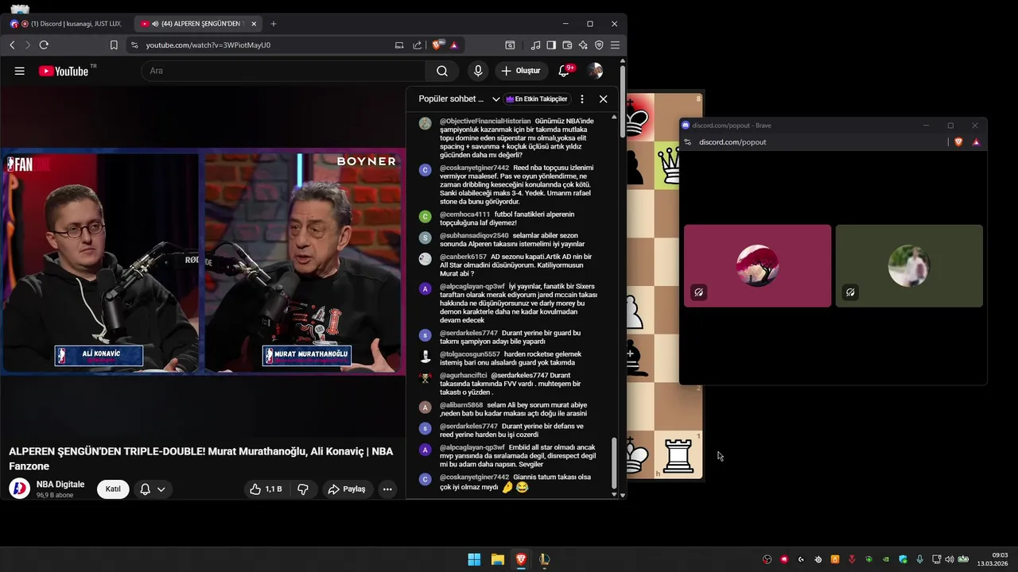
Task: Click the Paylaş share button
Action: (347, 489)
